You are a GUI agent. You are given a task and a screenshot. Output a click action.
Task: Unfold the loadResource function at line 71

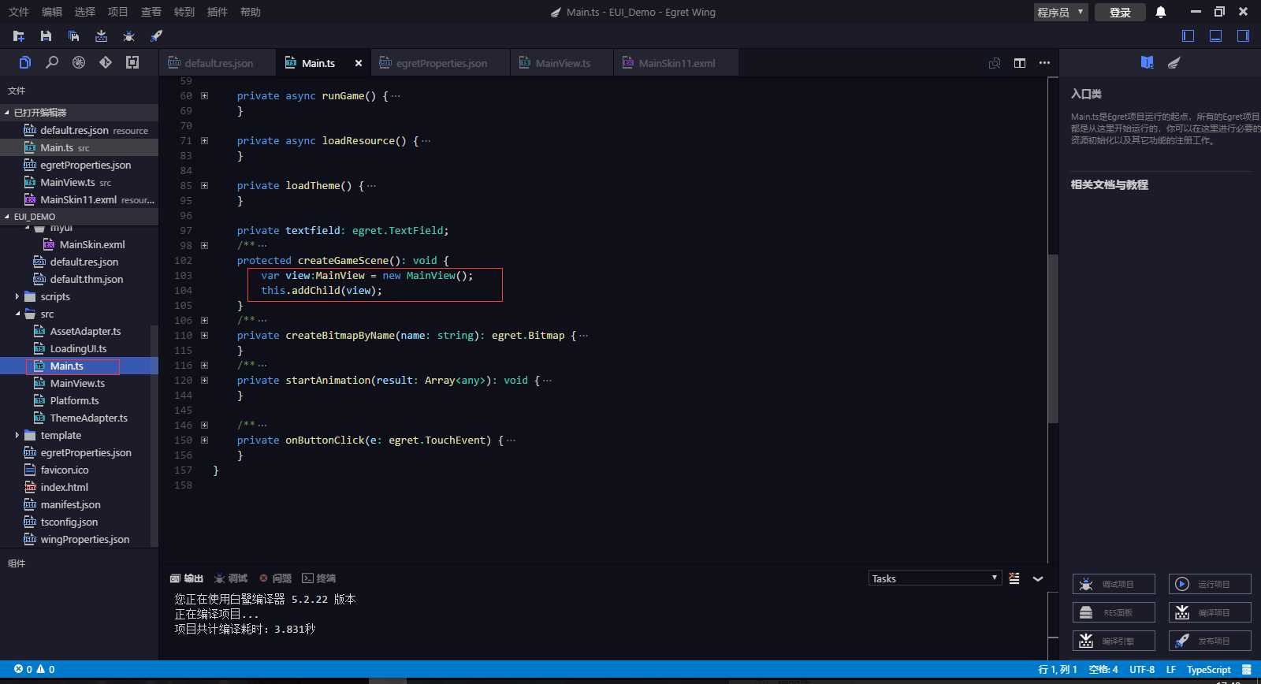point(204,141)
